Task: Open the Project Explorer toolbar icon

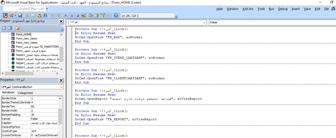Action: 91,15
